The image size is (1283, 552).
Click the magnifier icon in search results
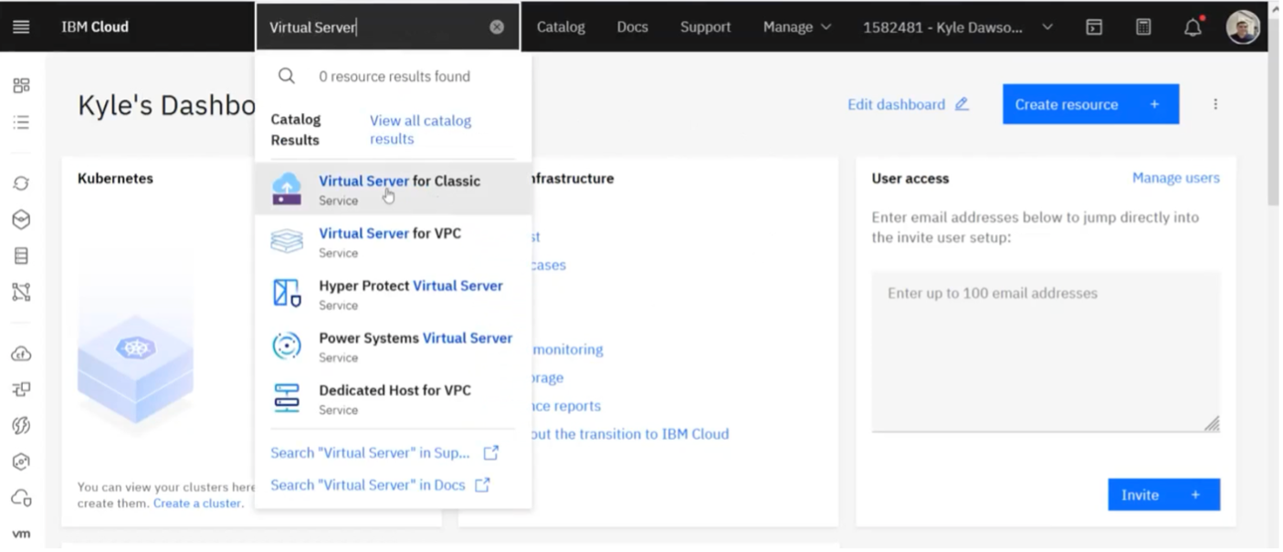[x=287, y=77]
